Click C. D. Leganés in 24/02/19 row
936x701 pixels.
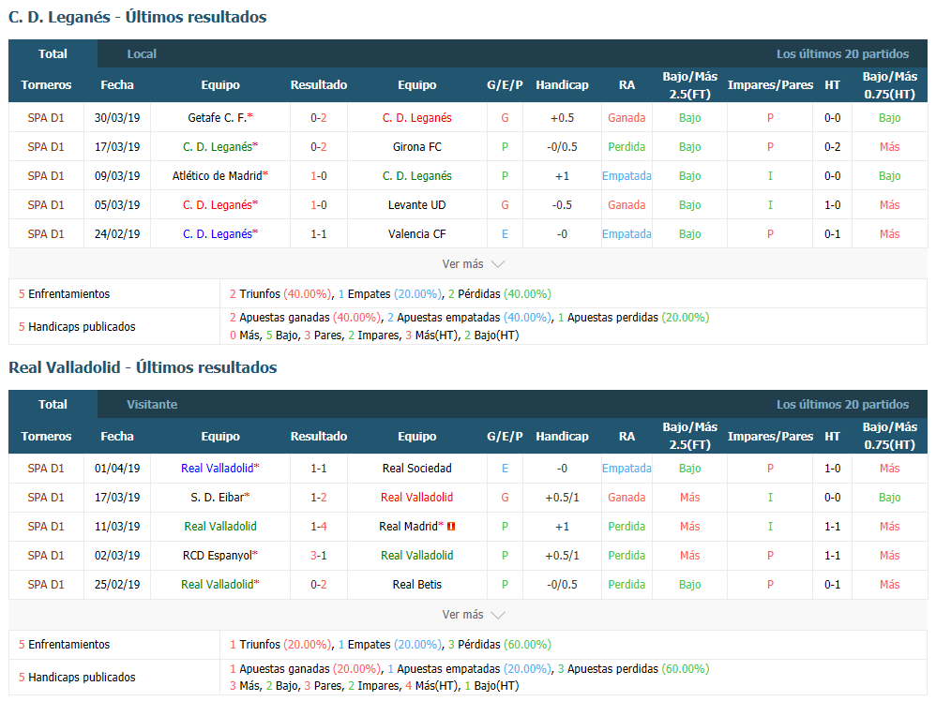(x=218, y=234)
